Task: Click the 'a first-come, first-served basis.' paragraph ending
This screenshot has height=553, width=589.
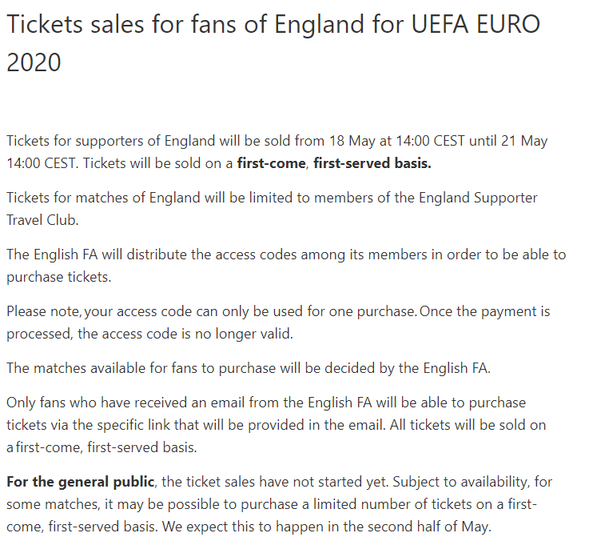Action: [x=101, y=447]
